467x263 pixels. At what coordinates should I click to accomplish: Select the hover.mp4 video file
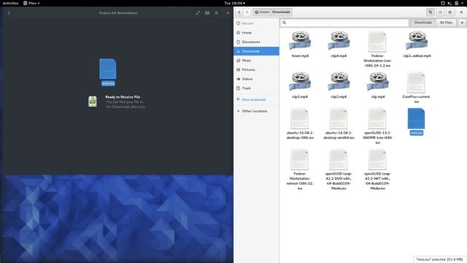[300, 44]
